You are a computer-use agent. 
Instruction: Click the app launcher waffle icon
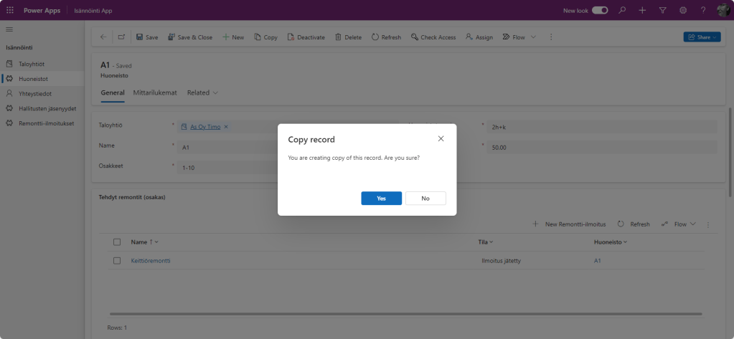click(x=9, y=10)
